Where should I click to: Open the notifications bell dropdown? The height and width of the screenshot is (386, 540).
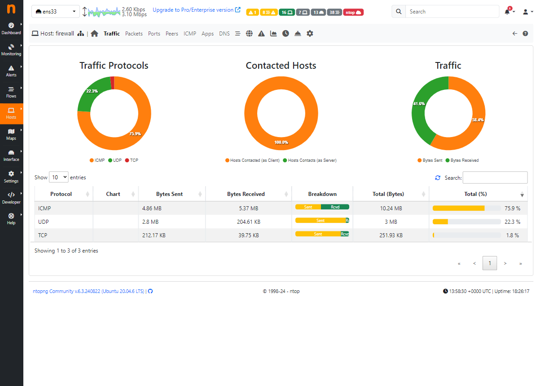(509, 12)
